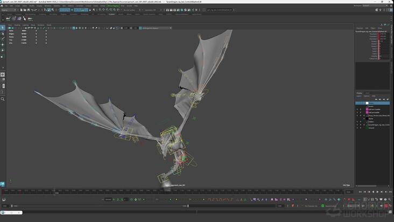Click the New Scene icon
This screenshot has width=394, height=222.
click(x=22, y=10)
